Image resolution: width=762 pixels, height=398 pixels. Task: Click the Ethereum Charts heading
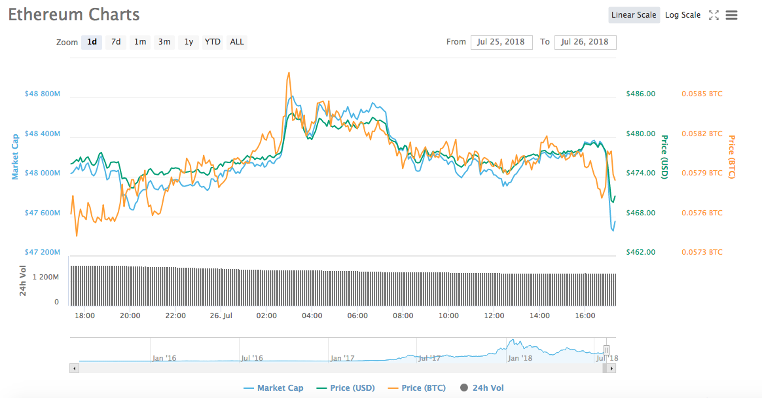tap(74, 14)
